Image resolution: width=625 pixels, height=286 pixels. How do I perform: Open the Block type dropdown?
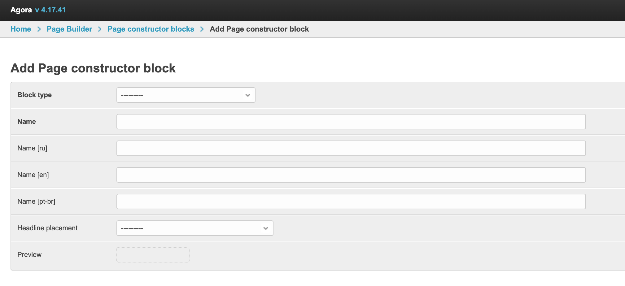186,95
